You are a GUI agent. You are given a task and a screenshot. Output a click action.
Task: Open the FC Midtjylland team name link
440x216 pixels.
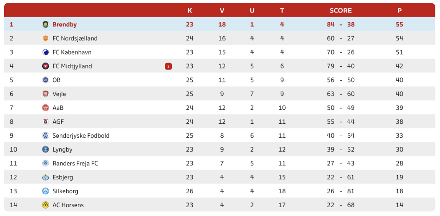coord(72,66)
